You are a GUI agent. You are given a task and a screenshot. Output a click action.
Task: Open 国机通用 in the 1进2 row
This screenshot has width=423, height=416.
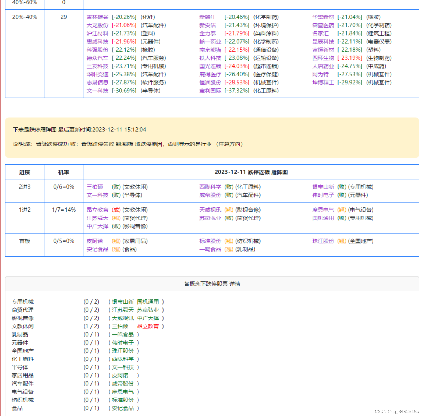tap(323, 218)
